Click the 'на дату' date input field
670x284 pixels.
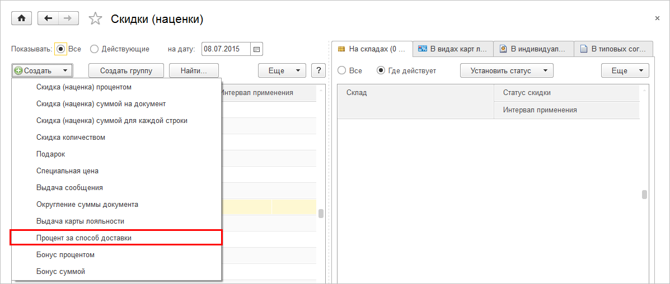pyautogui.click(x=226, y=49)
